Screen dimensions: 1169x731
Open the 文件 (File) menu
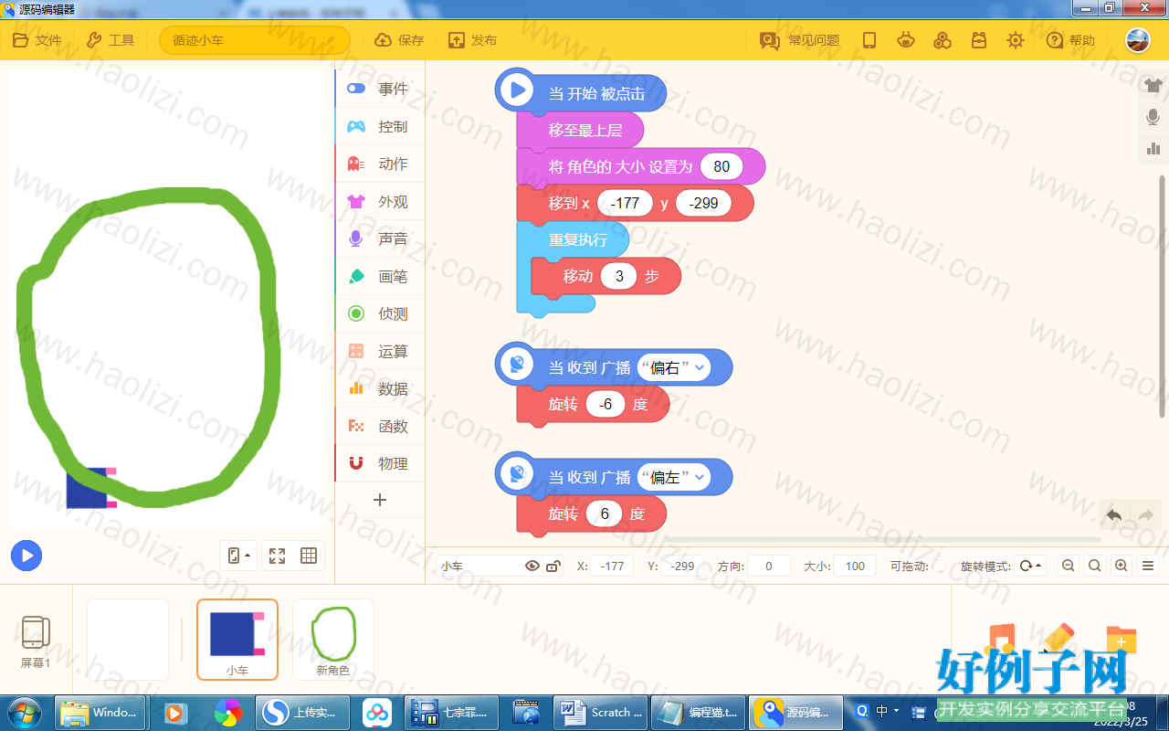click(x=37, y=40)
